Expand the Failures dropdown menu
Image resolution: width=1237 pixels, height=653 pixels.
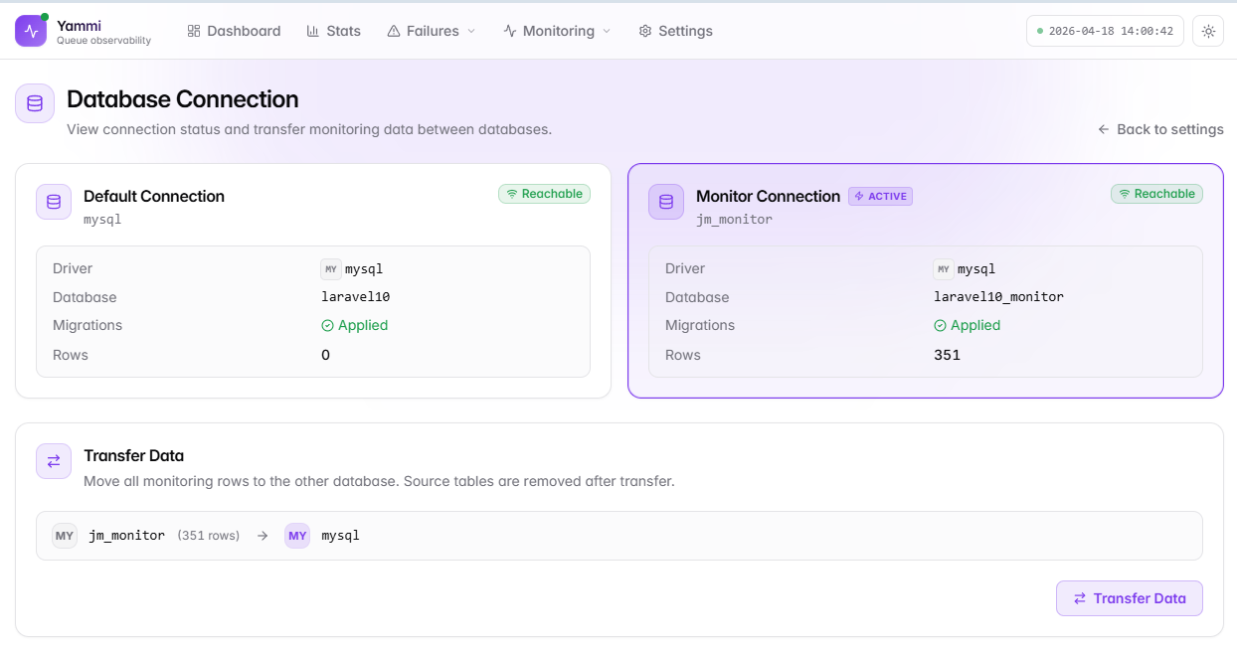click(432, 31)
